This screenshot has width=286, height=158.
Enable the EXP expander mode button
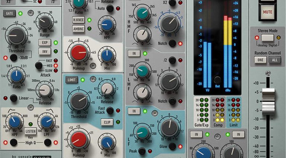pyautogui.click(x=45, y=42)
